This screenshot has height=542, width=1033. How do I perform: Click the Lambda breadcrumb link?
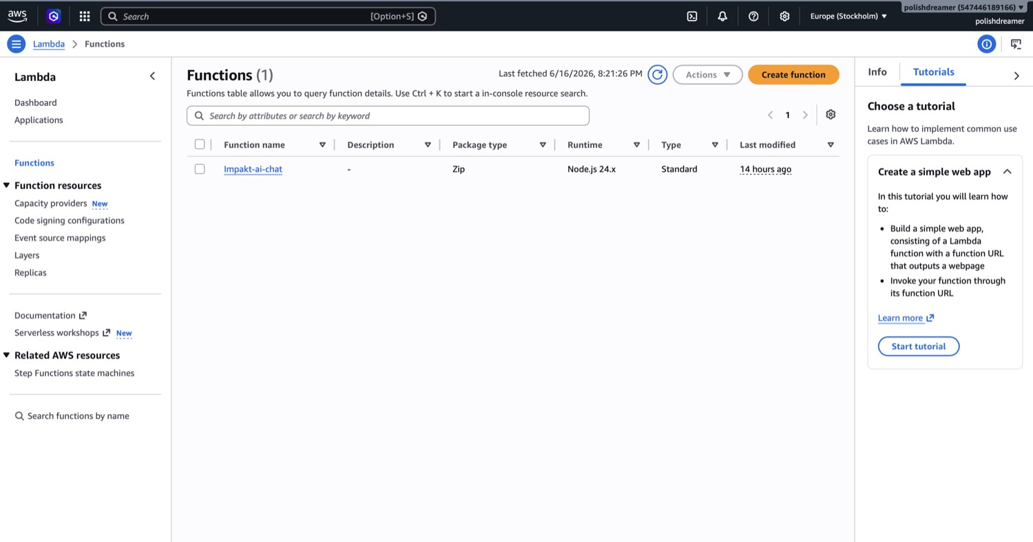tap(49, 44)
